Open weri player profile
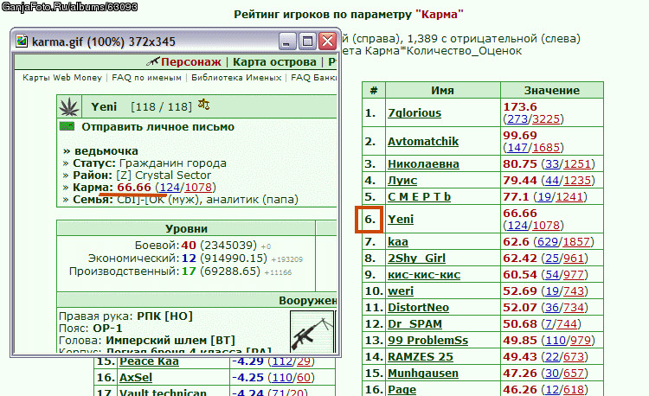 401,291
